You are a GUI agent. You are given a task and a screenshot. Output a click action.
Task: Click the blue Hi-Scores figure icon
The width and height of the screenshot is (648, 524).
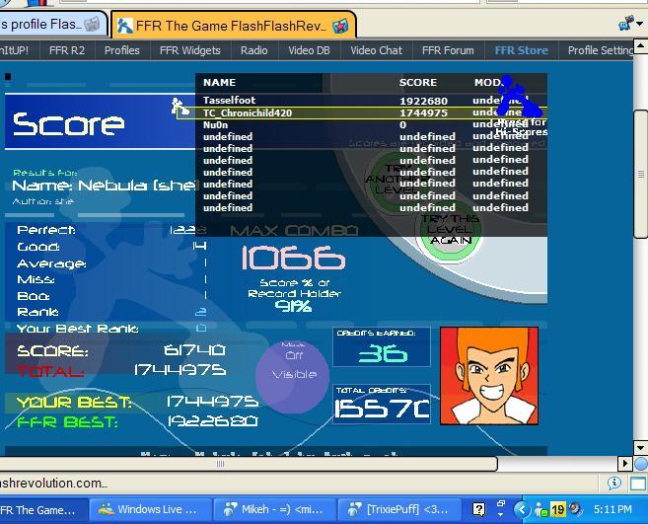pyautogui.click(x=514, y=103)
